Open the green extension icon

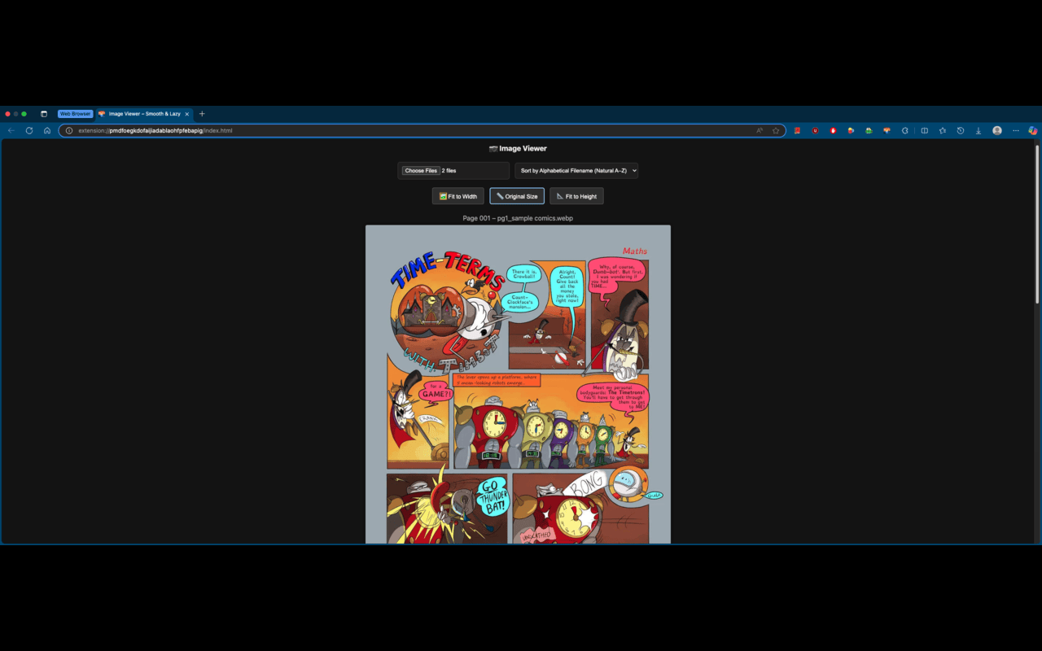[869, 130]
